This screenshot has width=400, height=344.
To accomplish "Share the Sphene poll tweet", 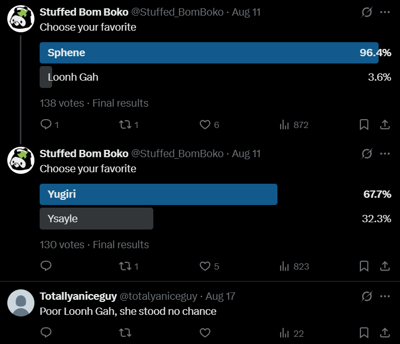I will coord(385,125).
